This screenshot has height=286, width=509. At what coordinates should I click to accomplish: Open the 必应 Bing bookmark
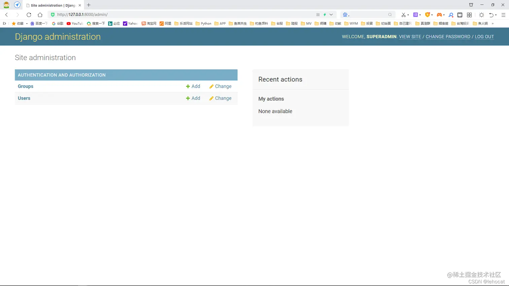(114, 24)
